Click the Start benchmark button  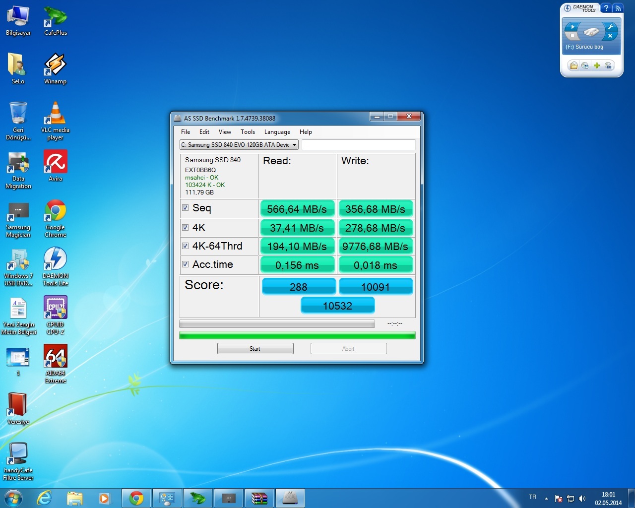tap(255, 349)
